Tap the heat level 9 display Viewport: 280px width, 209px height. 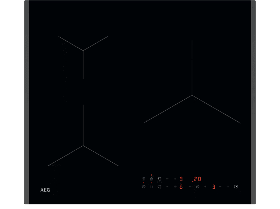(x=181, y=179)
